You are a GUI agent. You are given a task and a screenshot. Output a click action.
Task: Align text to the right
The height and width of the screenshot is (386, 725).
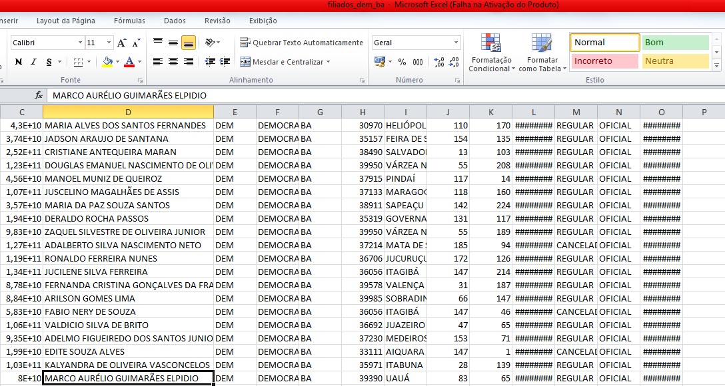point(188,62)
